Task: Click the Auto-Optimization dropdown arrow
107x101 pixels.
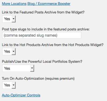Action: 14,85
